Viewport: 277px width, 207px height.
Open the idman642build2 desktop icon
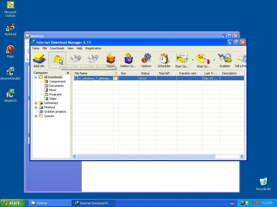click(10, 74)
